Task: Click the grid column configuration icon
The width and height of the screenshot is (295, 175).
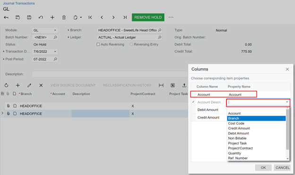Action: [2, 94]
